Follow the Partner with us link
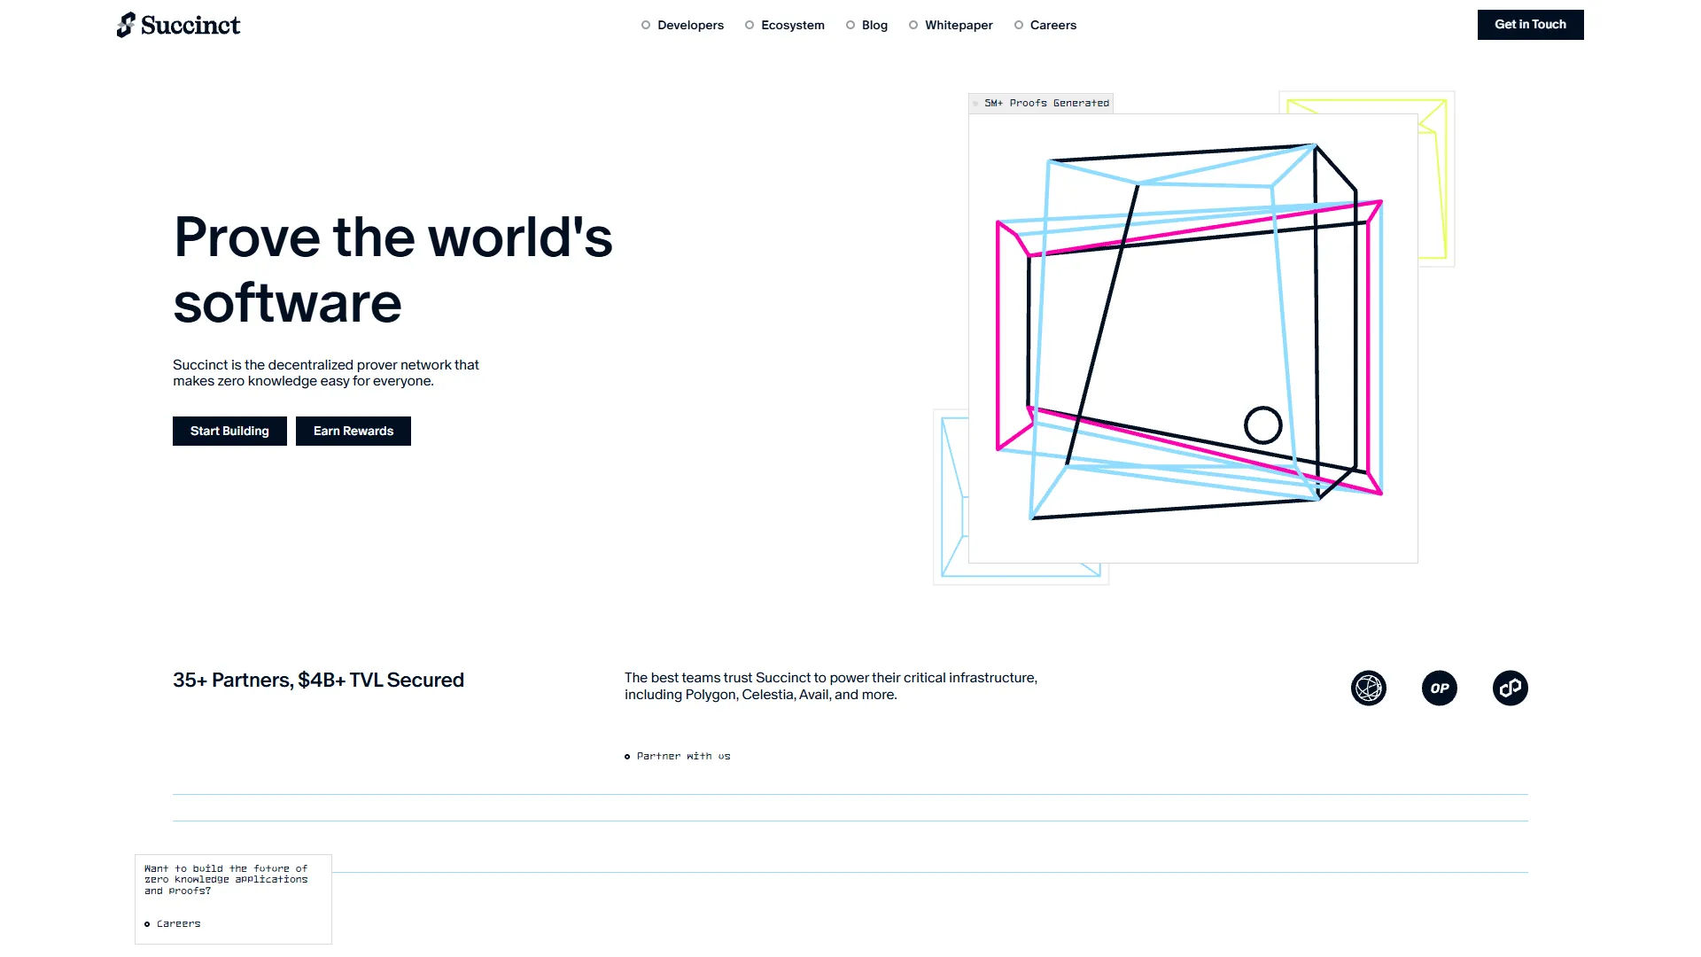This screenshot has height=957, width=1701. click(682, 756)
